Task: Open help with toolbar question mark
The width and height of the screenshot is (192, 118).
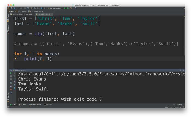Action: [x=75, y=8]
